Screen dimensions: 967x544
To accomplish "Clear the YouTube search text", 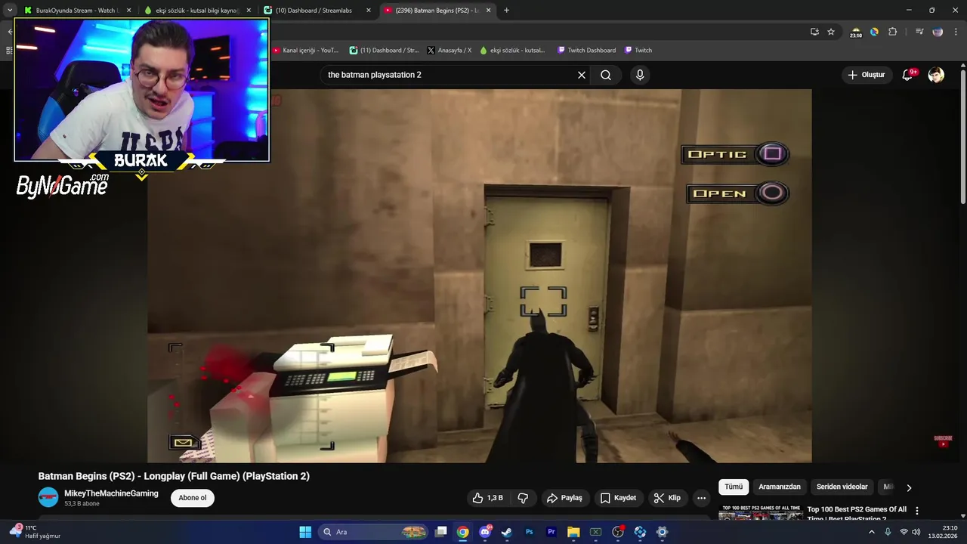I will (582, 75).
